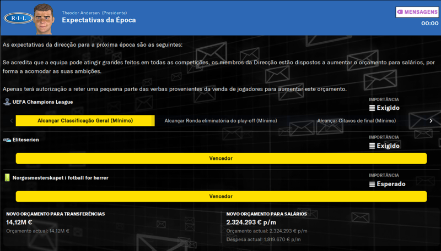Open Eliteserien competition link

click(25, 140)
